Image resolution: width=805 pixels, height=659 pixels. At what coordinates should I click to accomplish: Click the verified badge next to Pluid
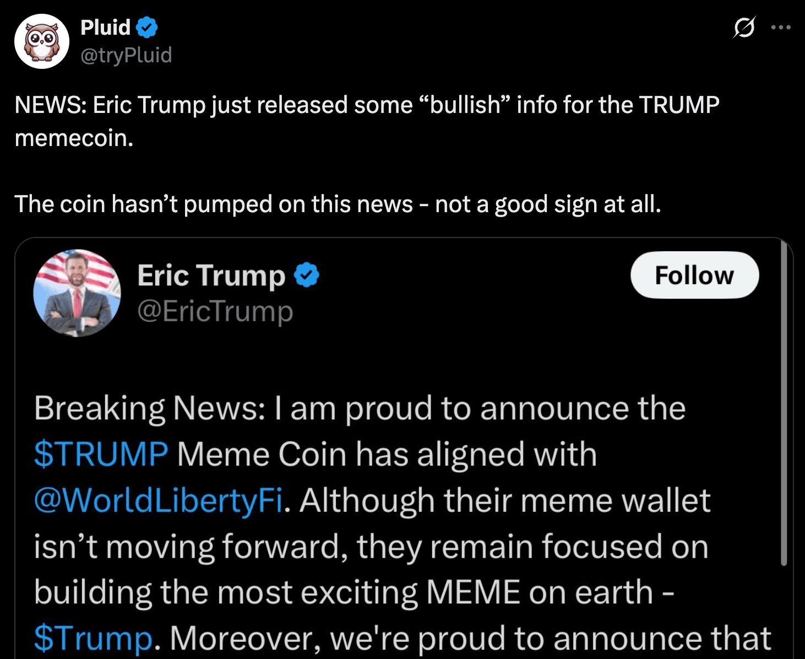point(146,26)
